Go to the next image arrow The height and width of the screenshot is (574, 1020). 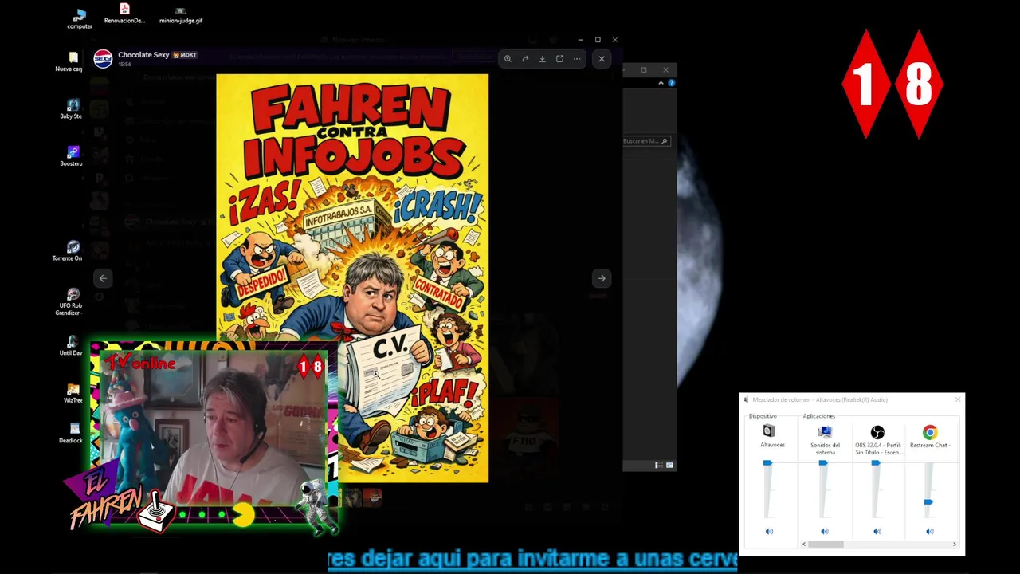pos(602,278)
